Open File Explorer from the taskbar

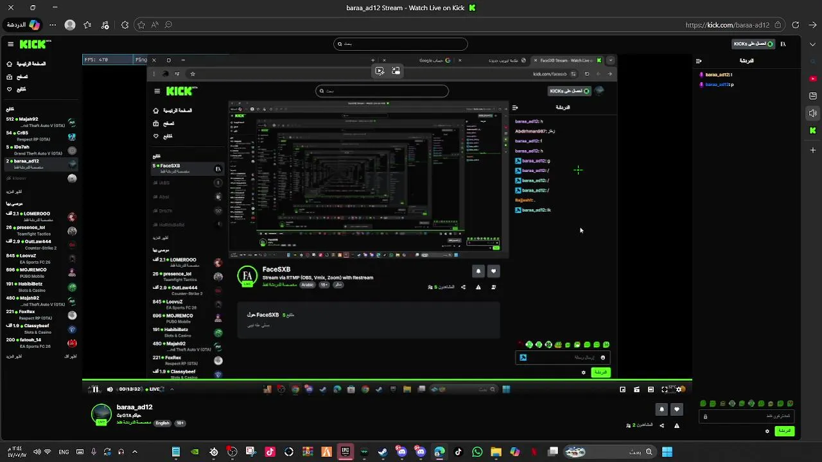coord(496,452)
